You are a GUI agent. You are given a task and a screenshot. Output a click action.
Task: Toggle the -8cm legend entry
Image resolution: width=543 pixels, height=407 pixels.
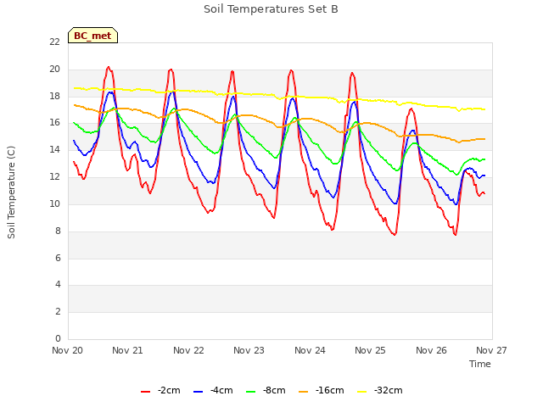click(x=266, y=391)
